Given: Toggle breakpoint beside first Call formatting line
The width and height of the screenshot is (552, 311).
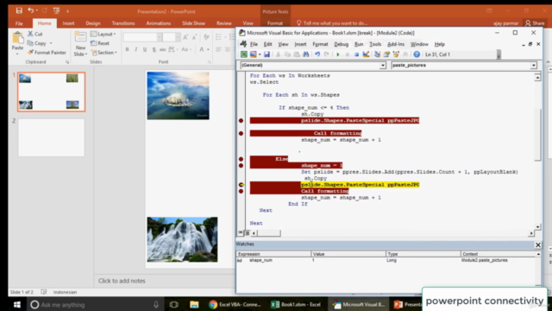Looking at the screenshot, I should pos(241,133).
